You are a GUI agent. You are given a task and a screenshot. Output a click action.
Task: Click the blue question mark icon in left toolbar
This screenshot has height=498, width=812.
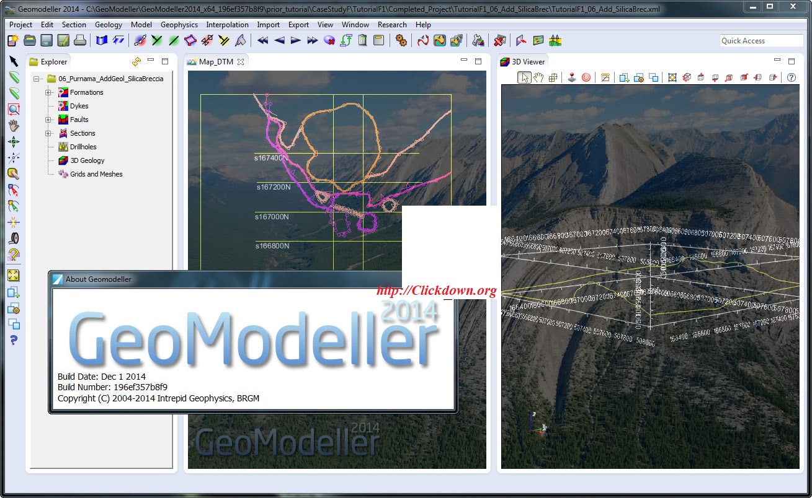point(13,339)
